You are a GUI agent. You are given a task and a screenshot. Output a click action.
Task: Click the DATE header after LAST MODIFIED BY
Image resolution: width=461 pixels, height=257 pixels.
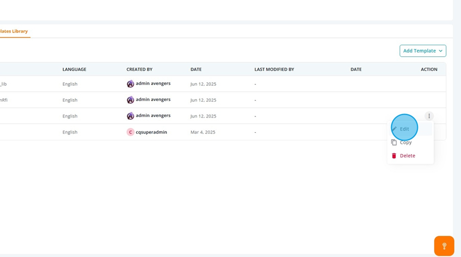click(x=356, y=69)
